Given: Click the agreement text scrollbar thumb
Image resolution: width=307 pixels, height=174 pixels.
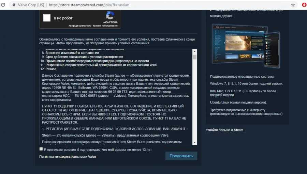Looking at the screenshot, I should pyautogui.click(x=195, y=57).
